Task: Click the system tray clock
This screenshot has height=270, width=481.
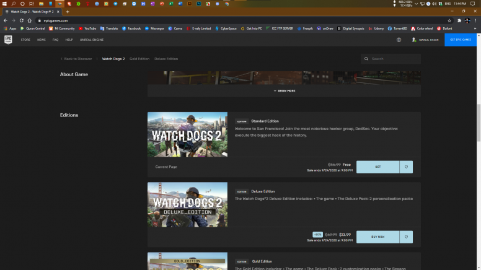Action: tap(460, 4)
